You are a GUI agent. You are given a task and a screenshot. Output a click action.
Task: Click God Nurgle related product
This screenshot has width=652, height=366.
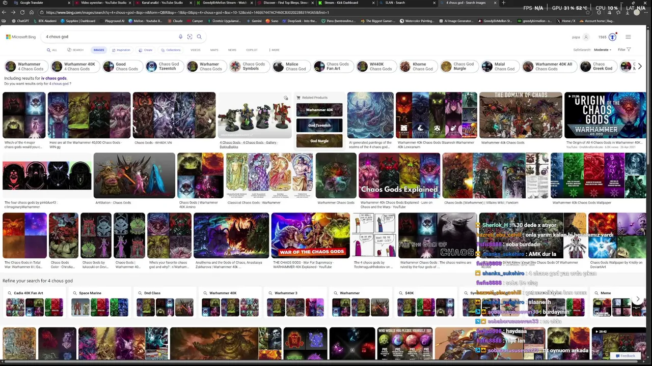319,141
